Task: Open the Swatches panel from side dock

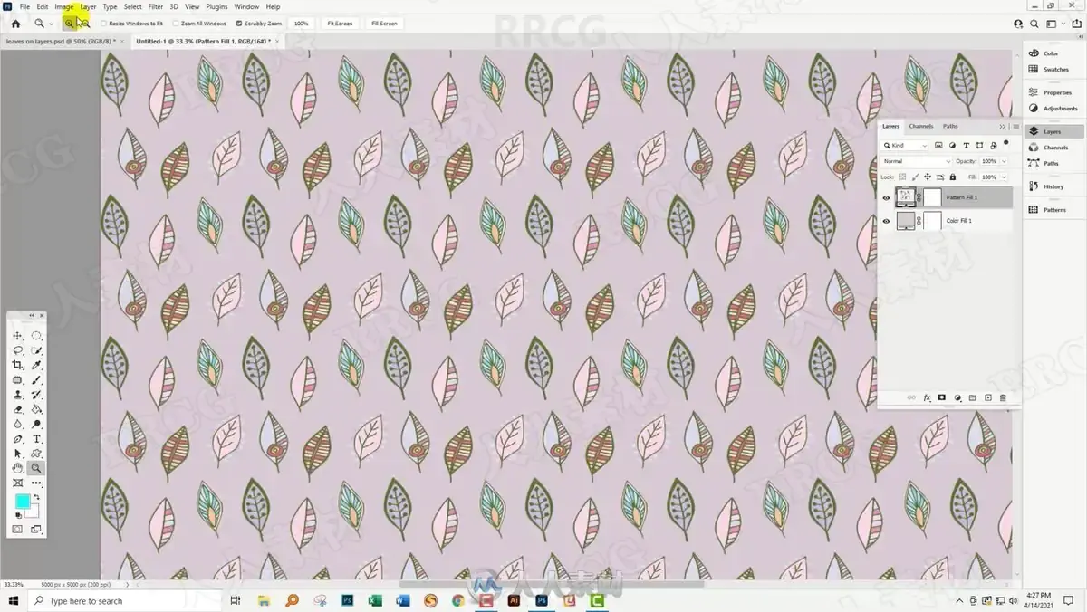Action: pyautogui.click(x=1055, y=69)
